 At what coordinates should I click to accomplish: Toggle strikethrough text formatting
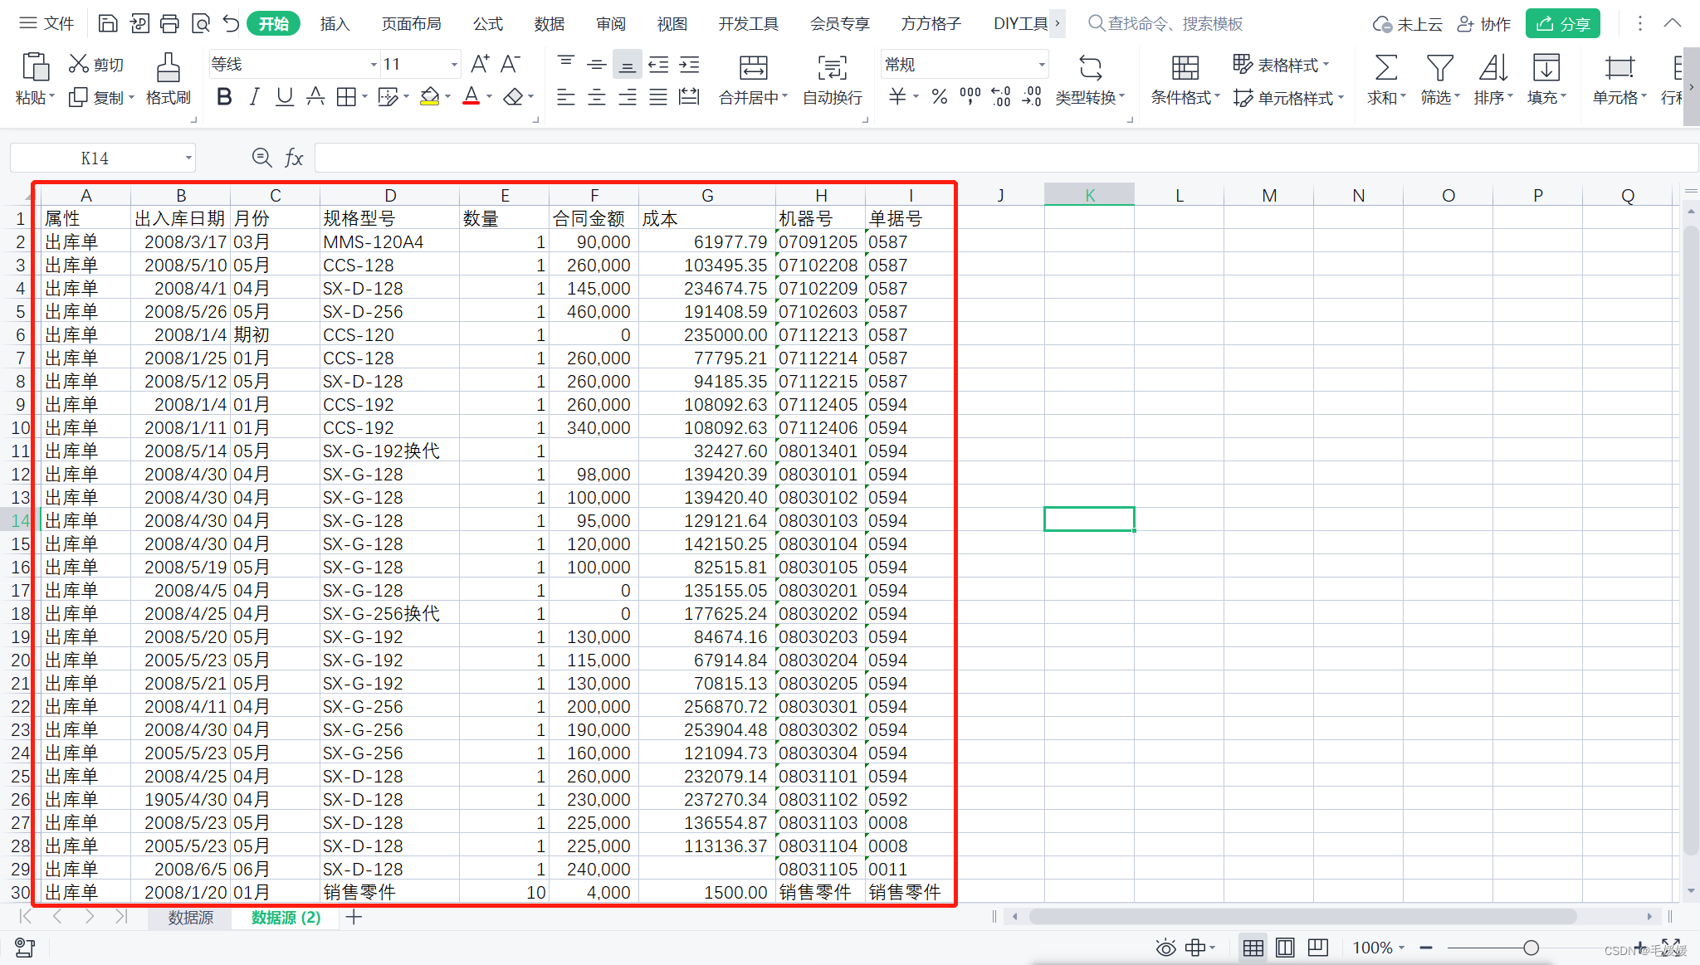pos(315,97)
